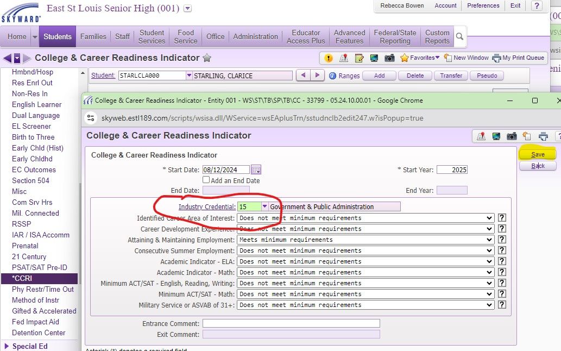Screen dimensions: 561x351
Task: Expand the school entity selector dropdown
Action: pos(188,9)
